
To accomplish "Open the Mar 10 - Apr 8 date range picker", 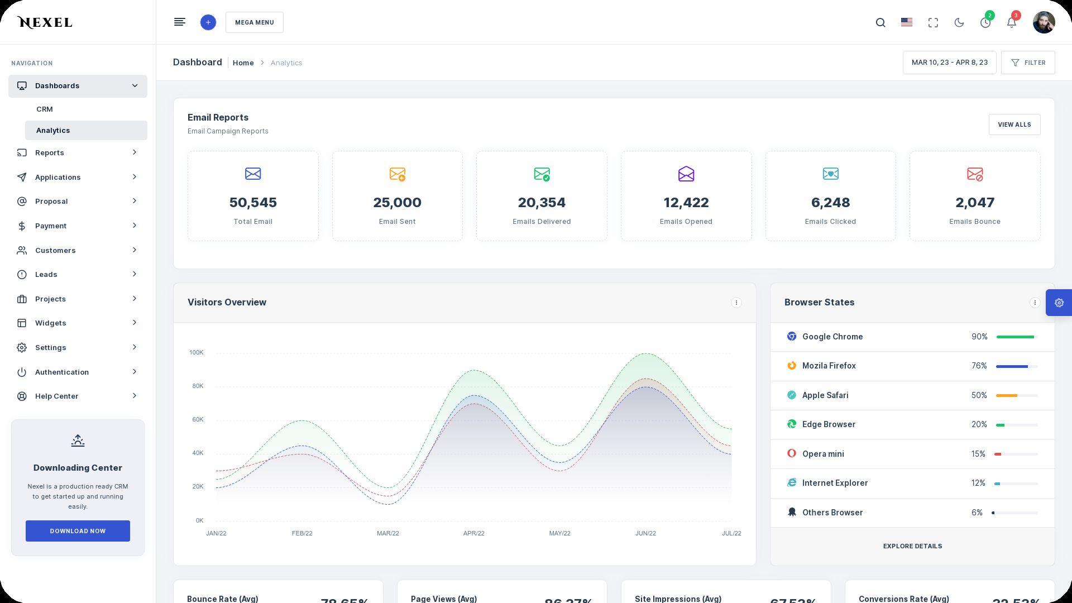I will point(949,63).
